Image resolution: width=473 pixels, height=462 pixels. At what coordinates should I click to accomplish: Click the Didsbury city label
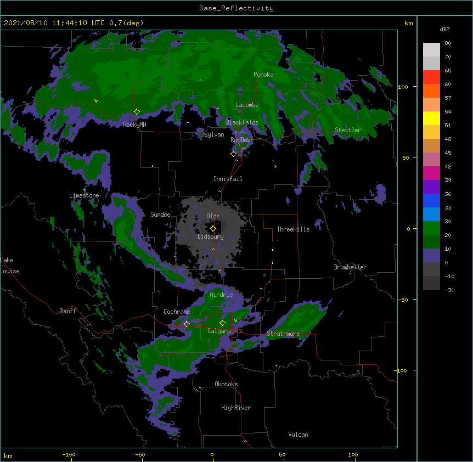211,236
